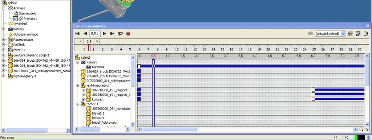The image size is (372, 140).
Task: Click model browser horizontal scroll-right arrow
Action: 68,130
